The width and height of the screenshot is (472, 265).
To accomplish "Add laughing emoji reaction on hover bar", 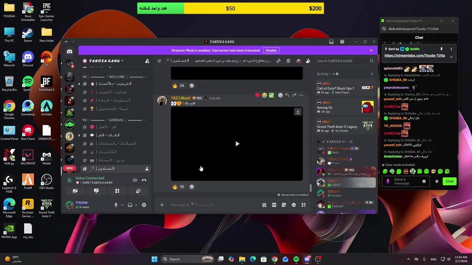I will (x=264, y=95).
